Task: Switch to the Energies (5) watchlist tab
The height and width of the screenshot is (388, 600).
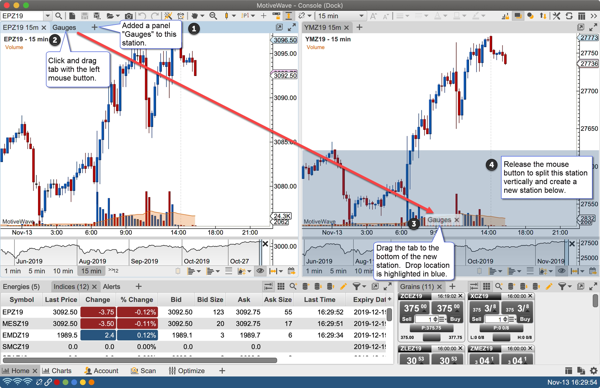Action: point(21,287)
